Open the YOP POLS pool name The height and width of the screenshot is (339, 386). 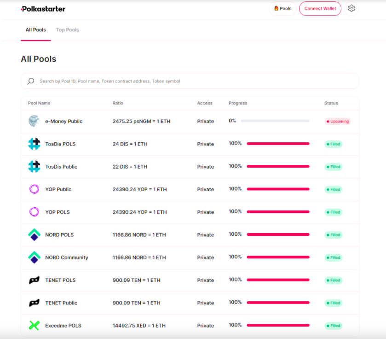coord(58,212)
